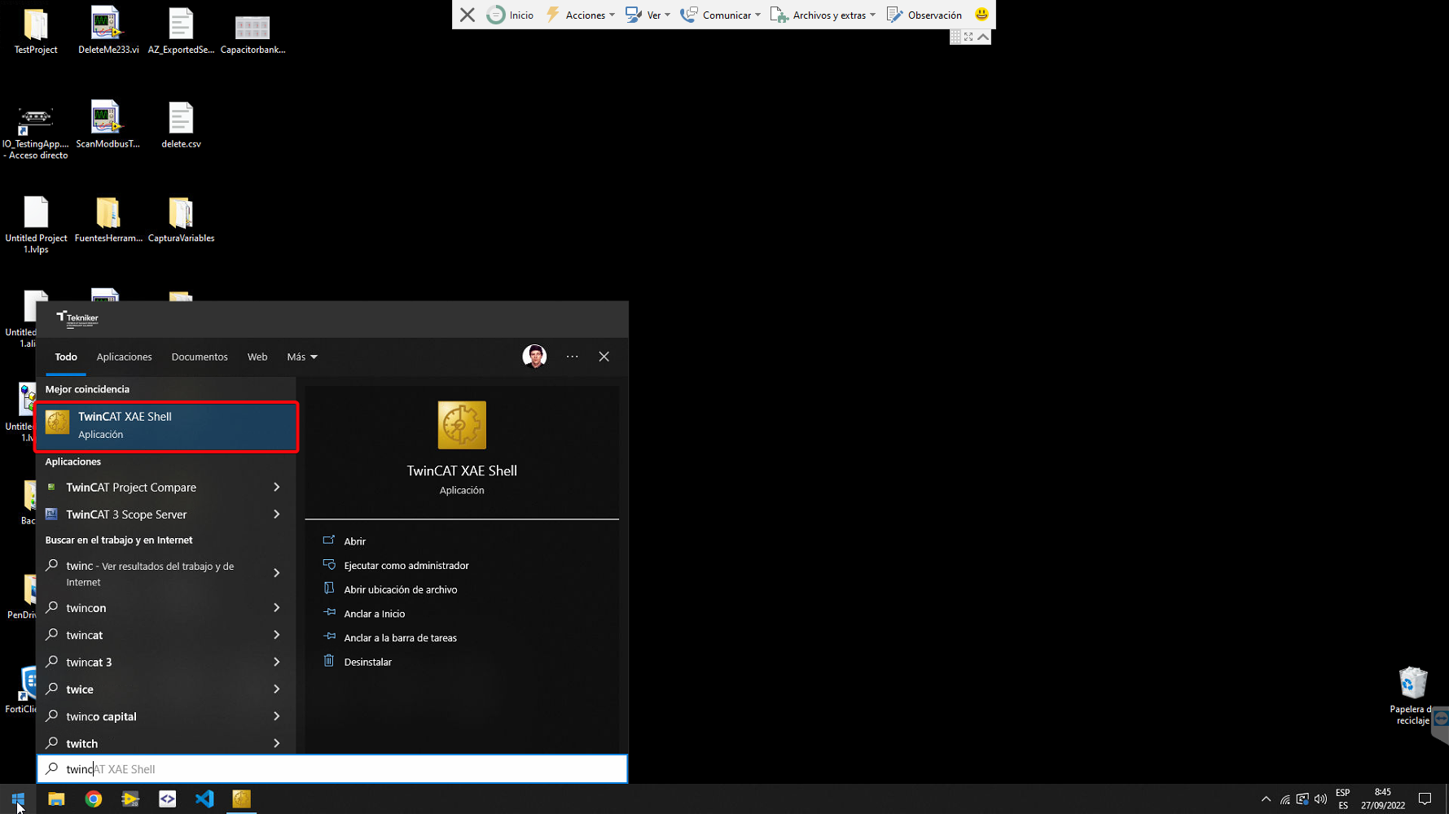Select the TestProject desktop folder
1449x814 pixels.
coord(36,32)
